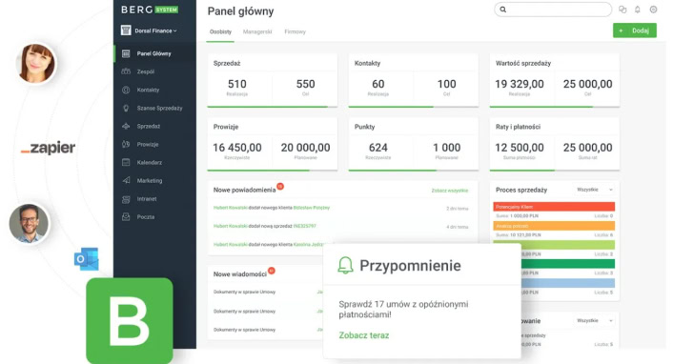Click the Sprzedaż realizacja value 510
This screenshot has width=673, height=364.
(237, 84)
